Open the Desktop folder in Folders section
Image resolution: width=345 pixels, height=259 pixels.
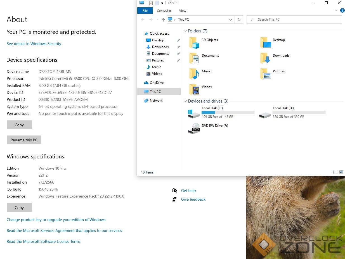click(x=266, y=43)
